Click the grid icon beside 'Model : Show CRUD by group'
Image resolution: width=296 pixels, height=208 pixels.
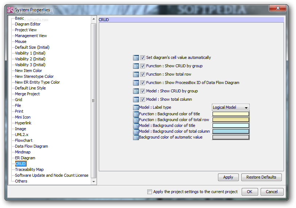point(136,91)
